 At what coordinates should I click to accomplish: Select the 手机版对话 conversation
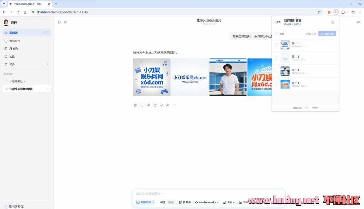pos(27,81)
